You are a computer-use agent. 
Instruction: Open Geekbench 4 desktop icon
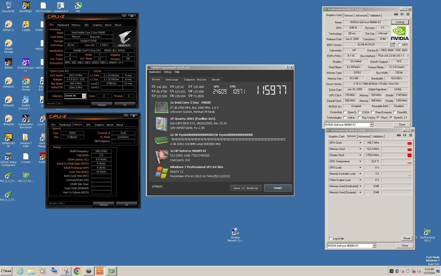(61, 7)
